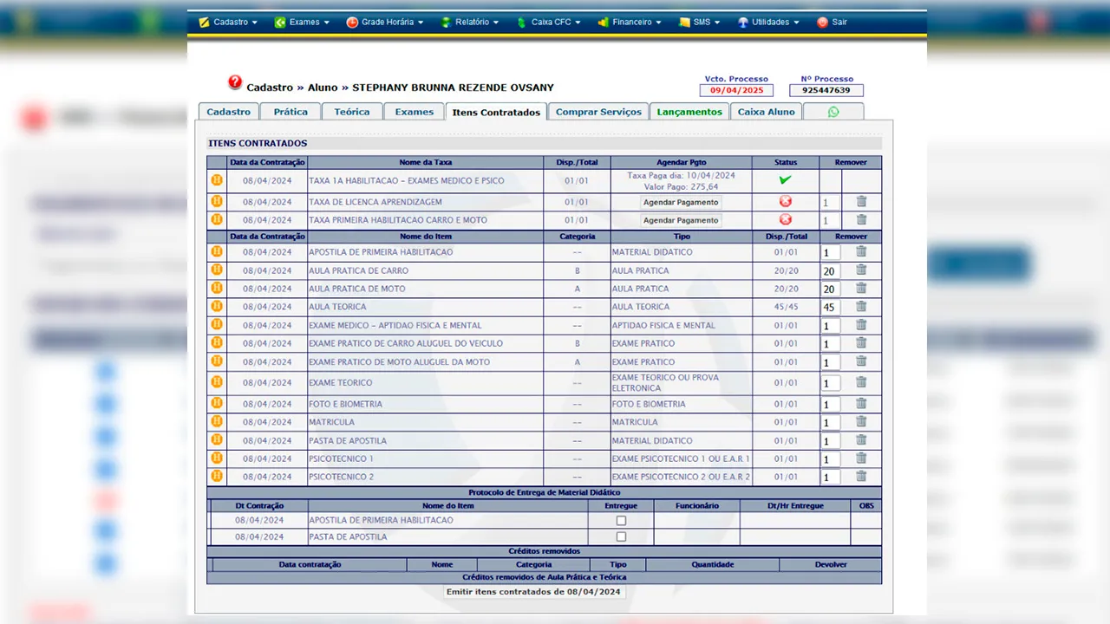Image resolution: width=1110 pixels, height=624 pixels.
Task: Click Emitir itens contratados de 08/04/2024
Action: tap(533, 592)
